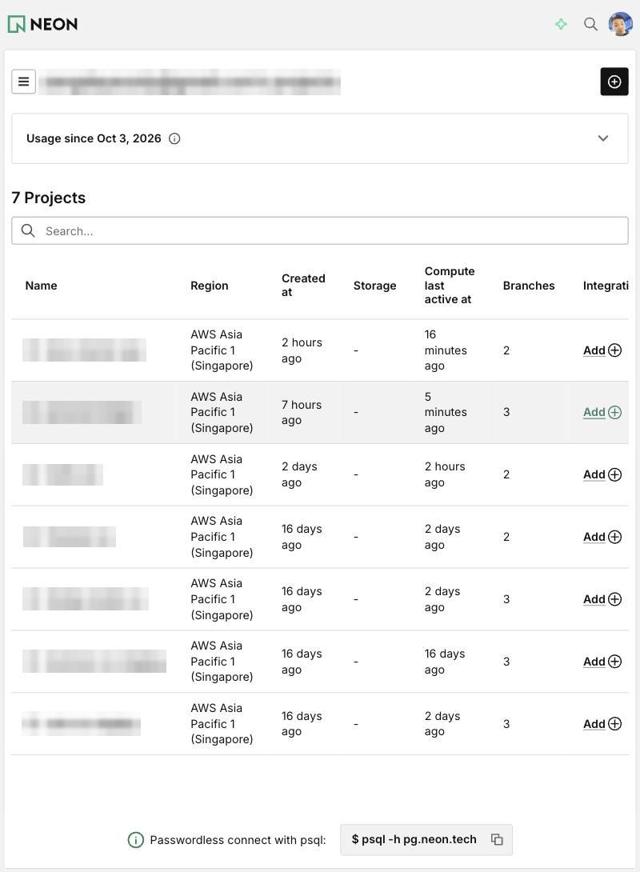Select the '16 minutes ago' cell
This screenshot has height=872, width=640.
point(446,350)
